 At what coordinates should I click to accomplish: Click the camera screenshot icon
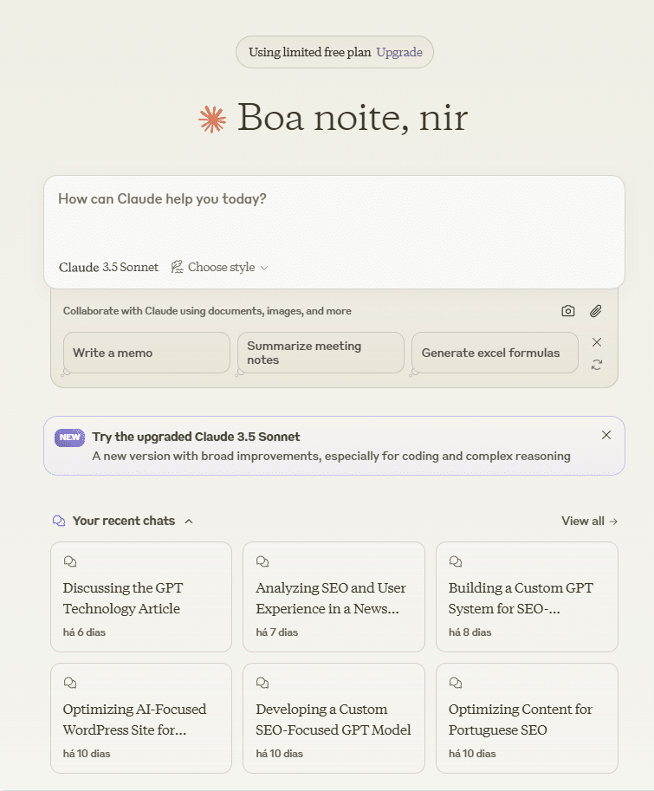(x=568, y=311)
